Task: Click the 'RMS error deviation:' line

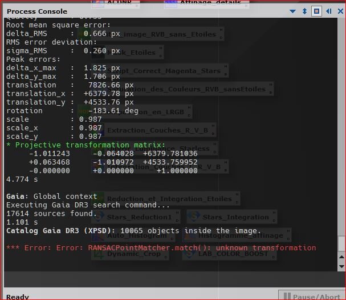Action: (x=51, y=42)
